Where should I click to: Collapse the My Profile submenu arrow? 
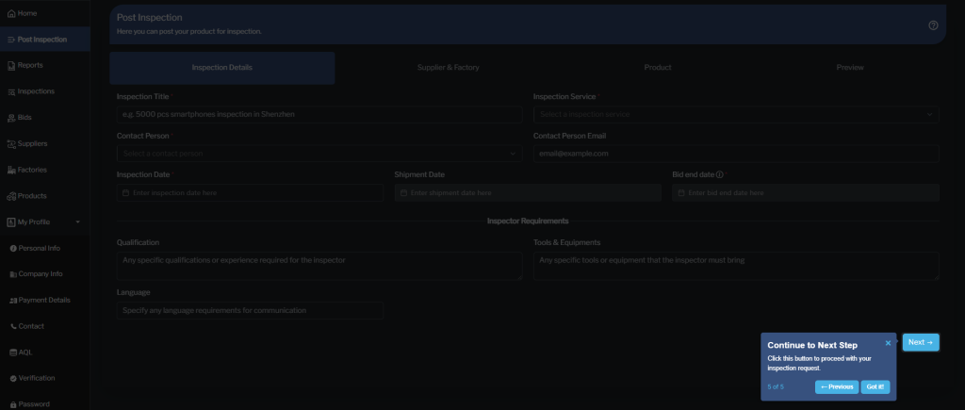(77, 222)
